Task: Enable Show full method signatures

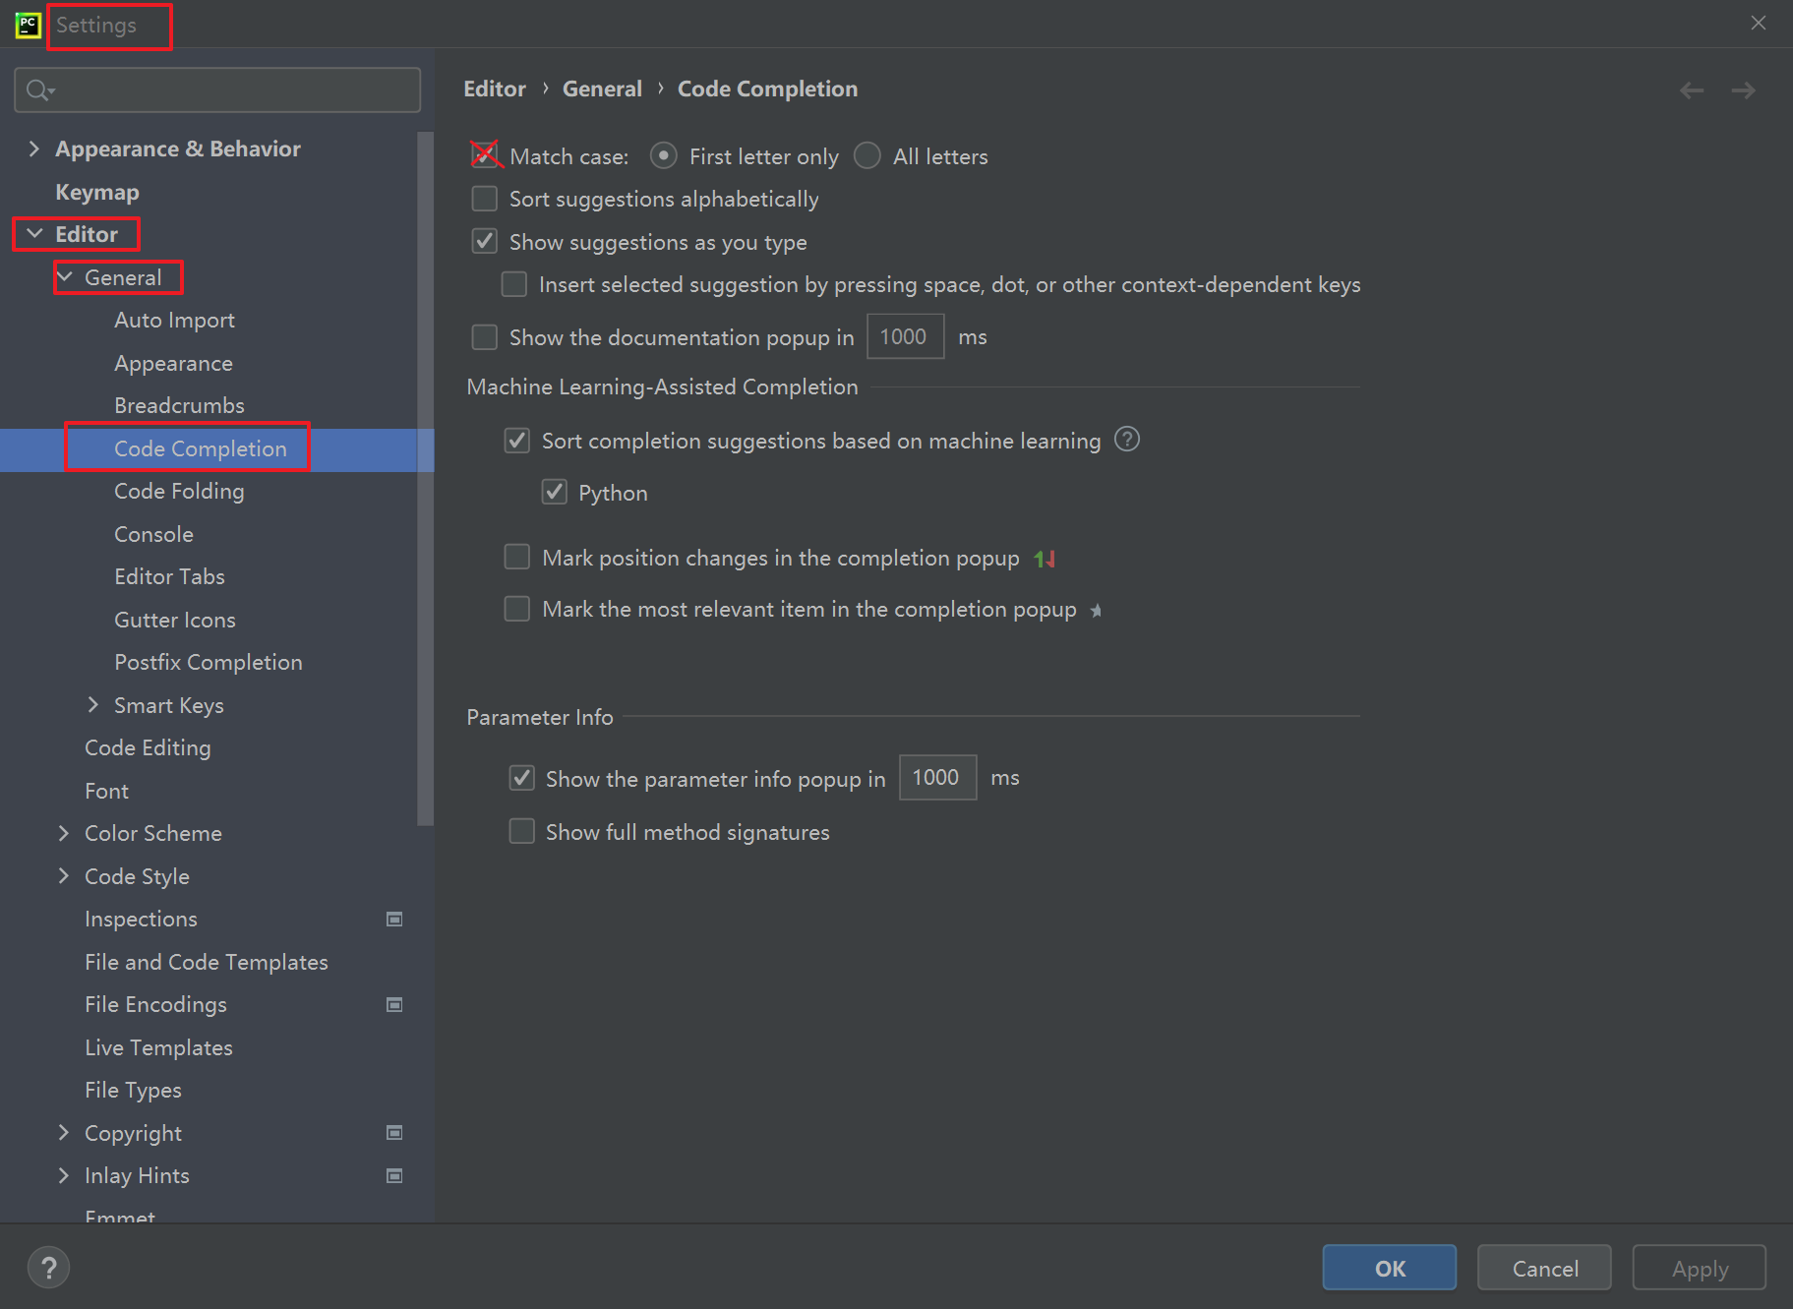Action: 521,832
